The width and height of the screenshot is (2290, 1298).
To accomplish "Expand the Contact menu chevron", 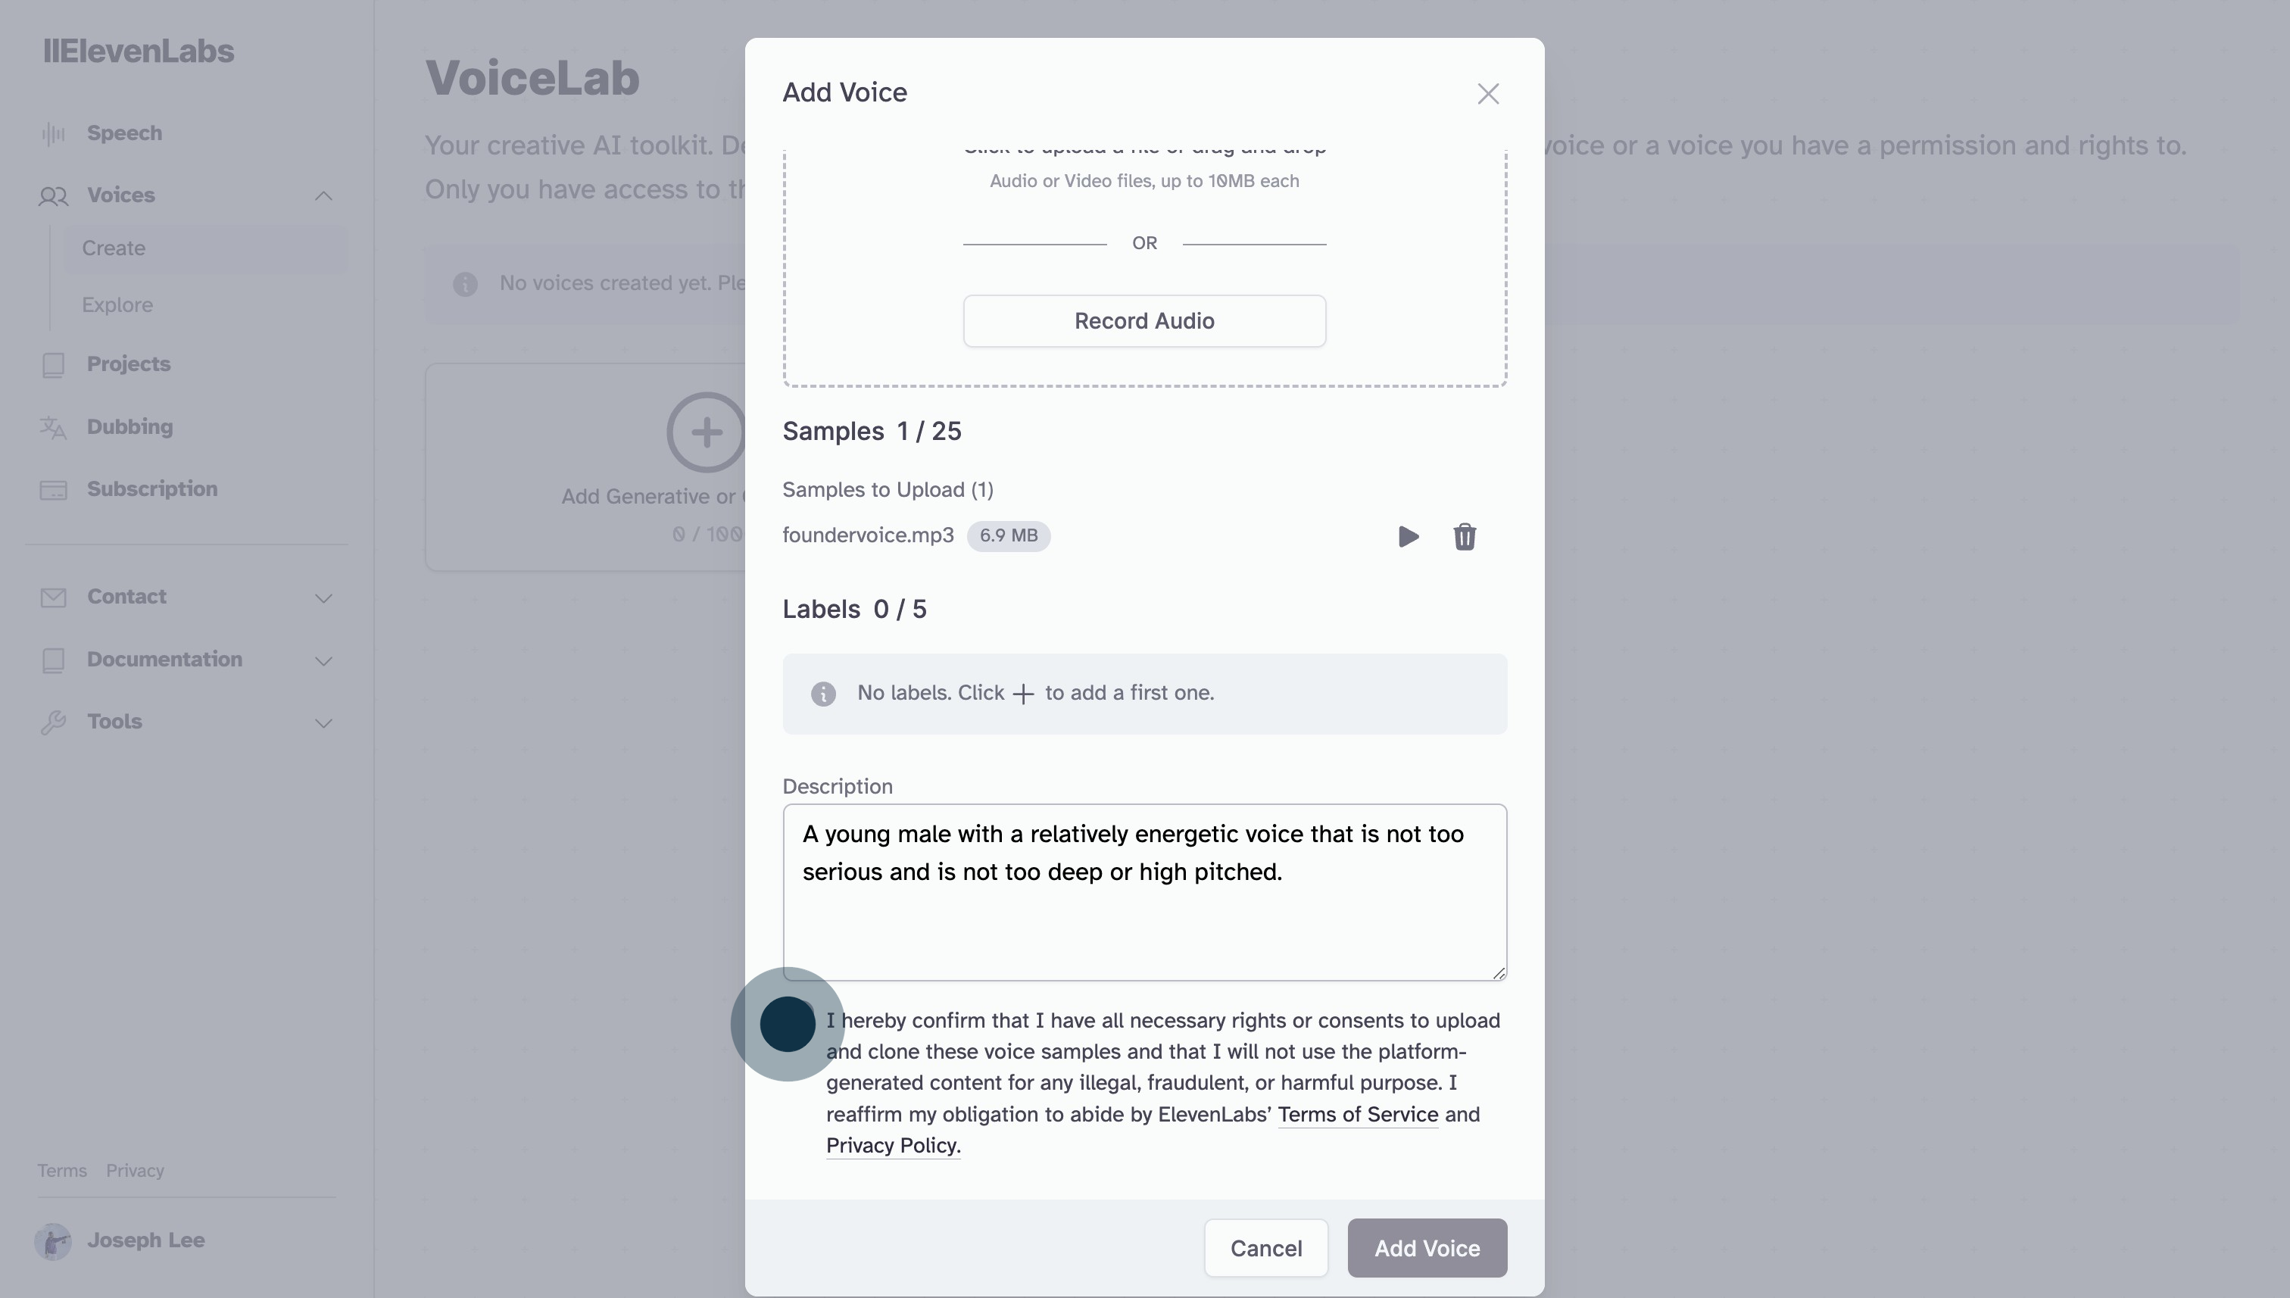I will [323, 598].
